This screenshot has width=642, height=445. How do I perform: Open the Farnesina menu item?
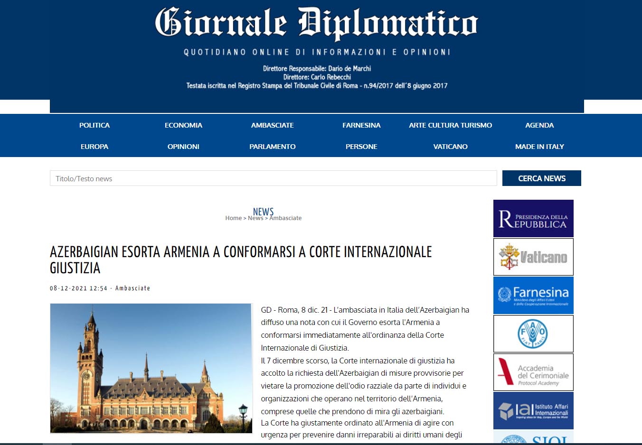(361, 125)
